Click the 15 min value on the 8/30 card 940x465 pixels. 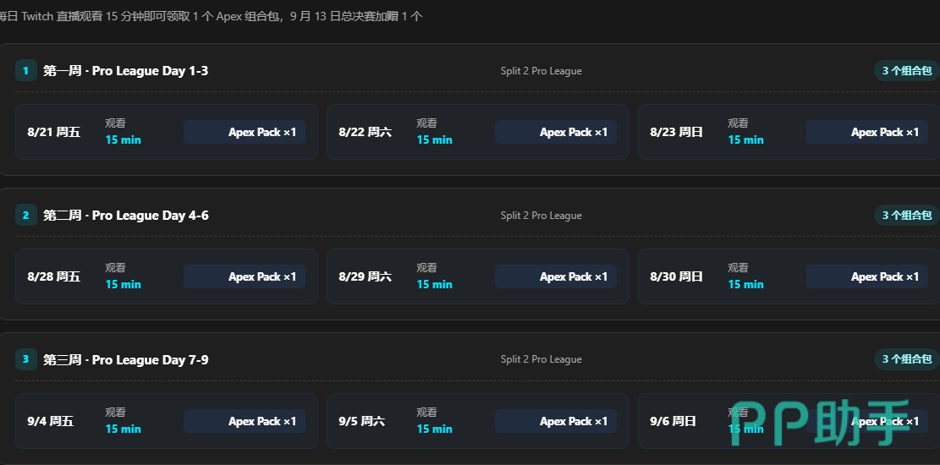[745, 284]
